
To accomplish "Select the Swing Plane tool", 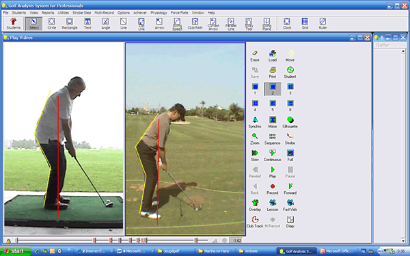I will (x=266, y=24).
